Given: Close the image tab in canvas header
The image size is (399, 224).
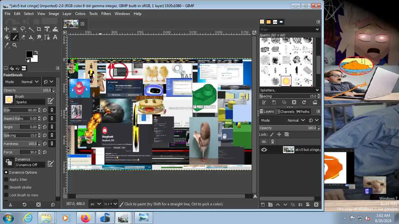Looking at the screenshot, I should point(82,24).
